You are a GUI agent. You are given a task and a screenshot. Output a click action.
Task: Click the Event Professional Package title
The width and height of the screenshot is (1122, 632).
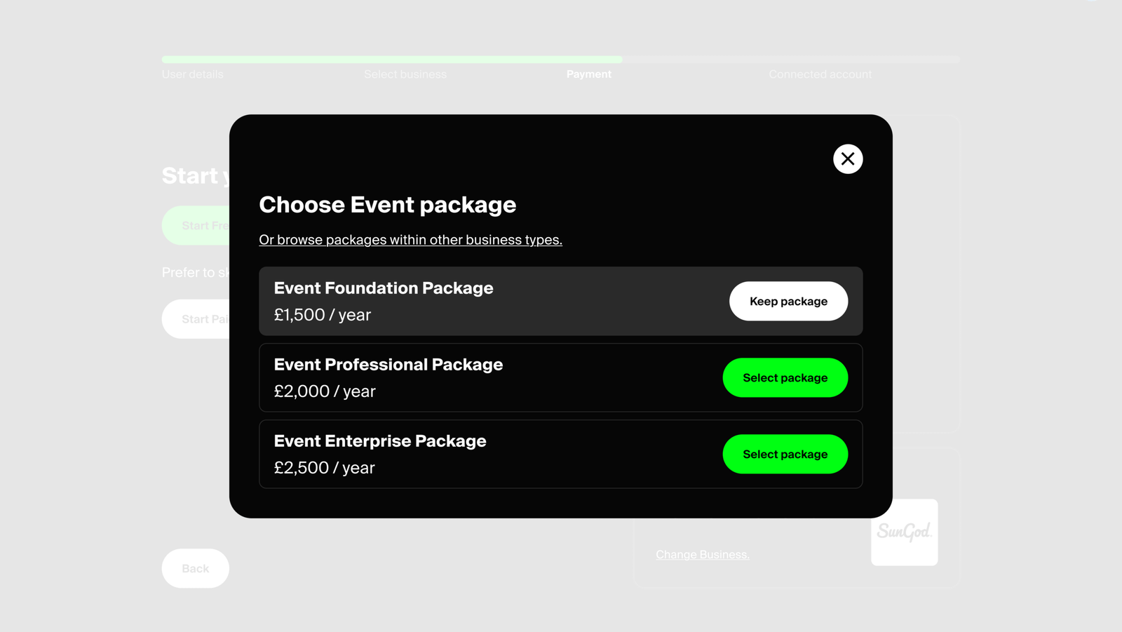coord(388,365)
